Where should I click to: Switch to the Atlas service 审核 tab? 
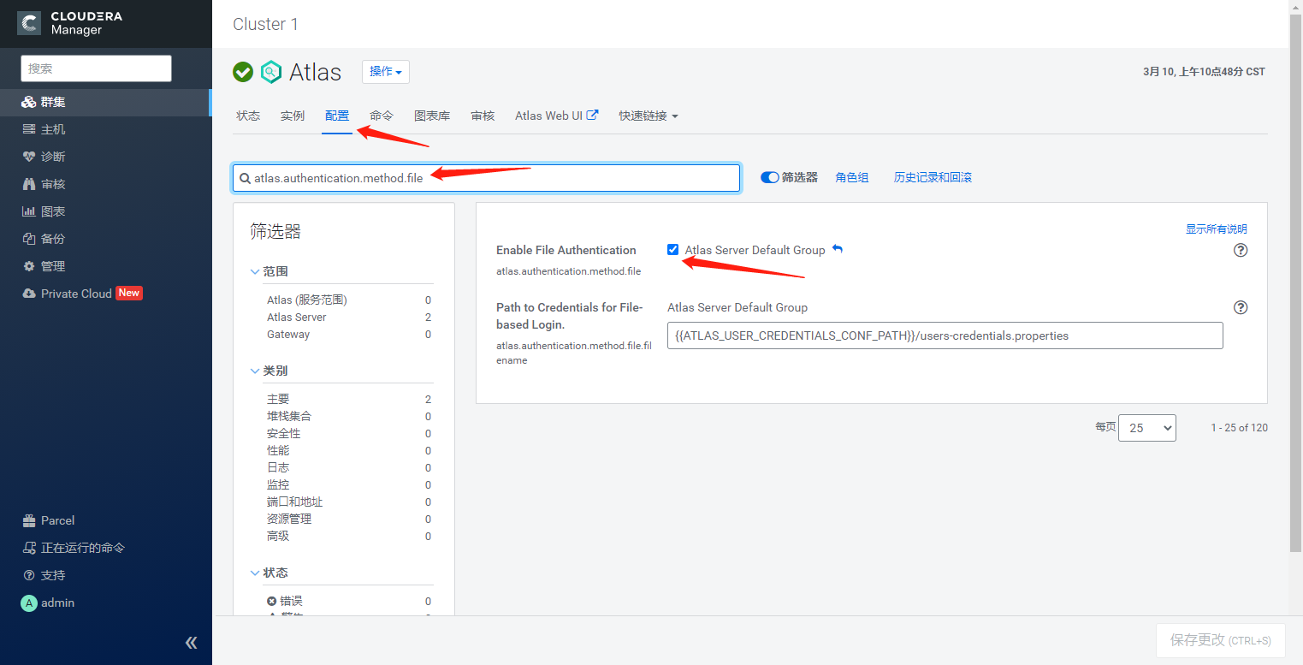pos(483,116)
